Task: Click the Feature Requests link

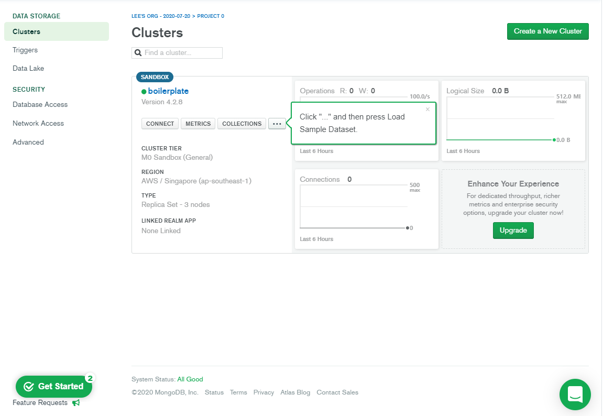Action: (40, 402)
